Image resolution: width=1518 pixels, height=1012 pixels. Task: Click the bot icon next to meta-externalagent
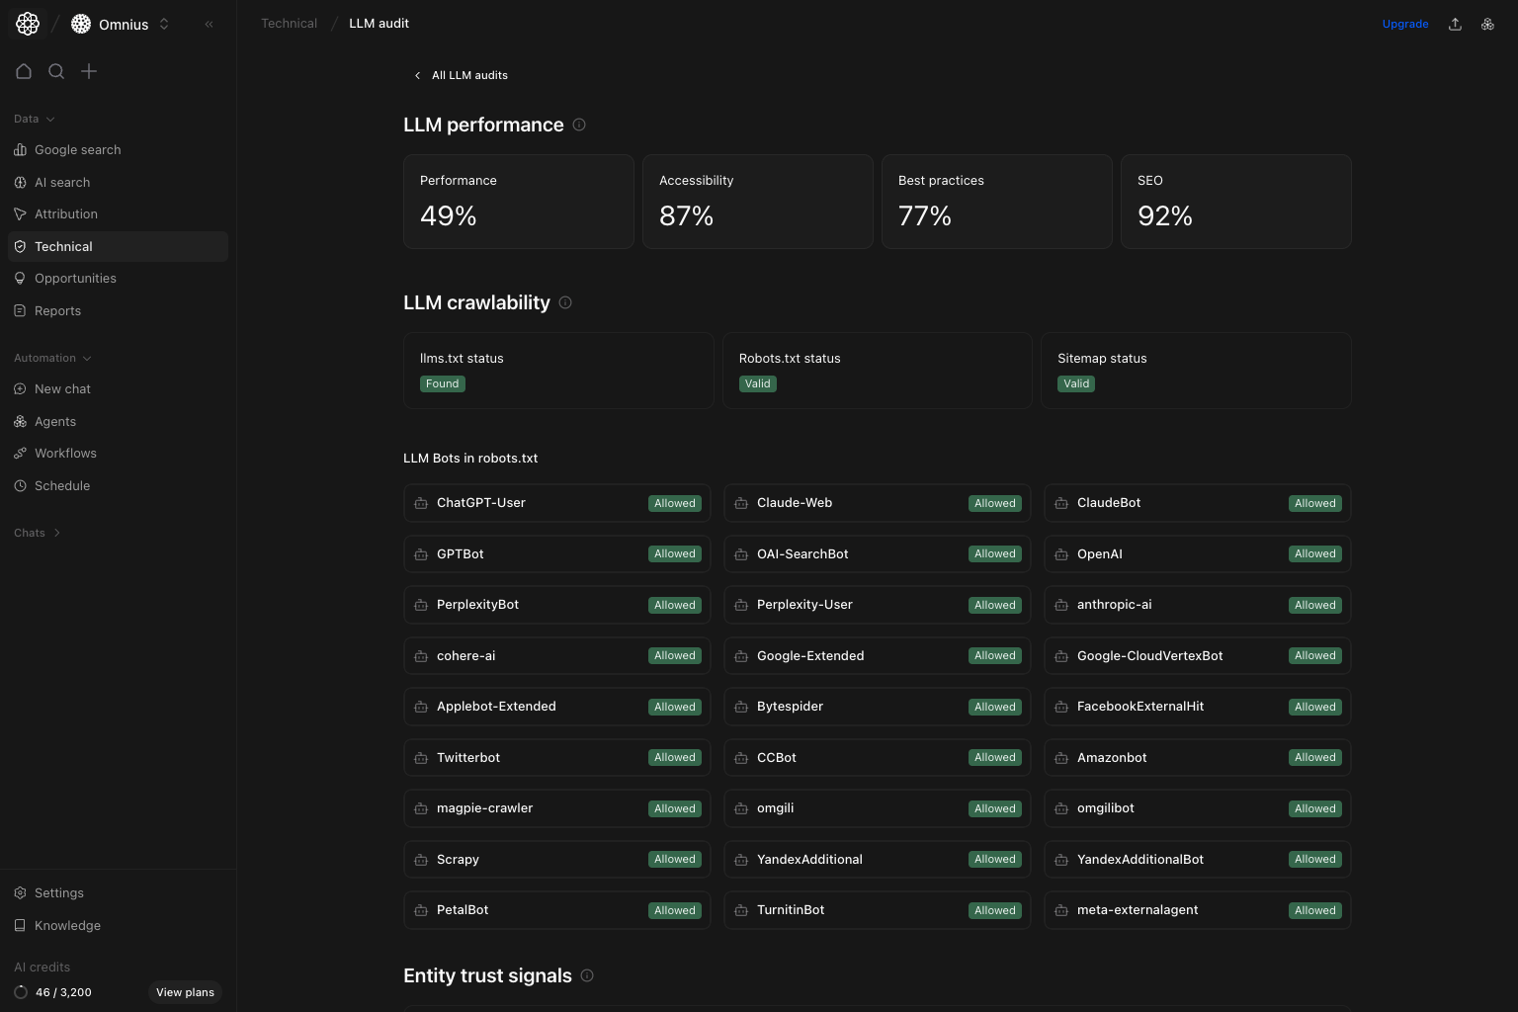coord(1061,910)
